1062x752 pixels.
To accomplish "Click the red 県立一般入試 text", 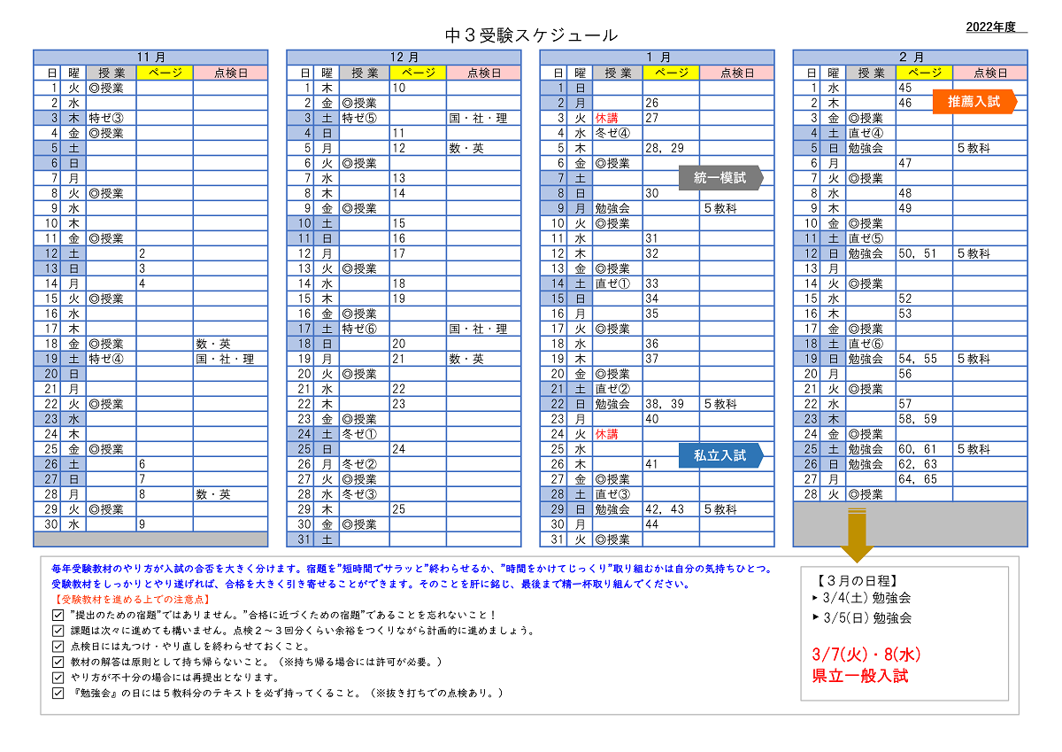I will click(x=860, y=677).
